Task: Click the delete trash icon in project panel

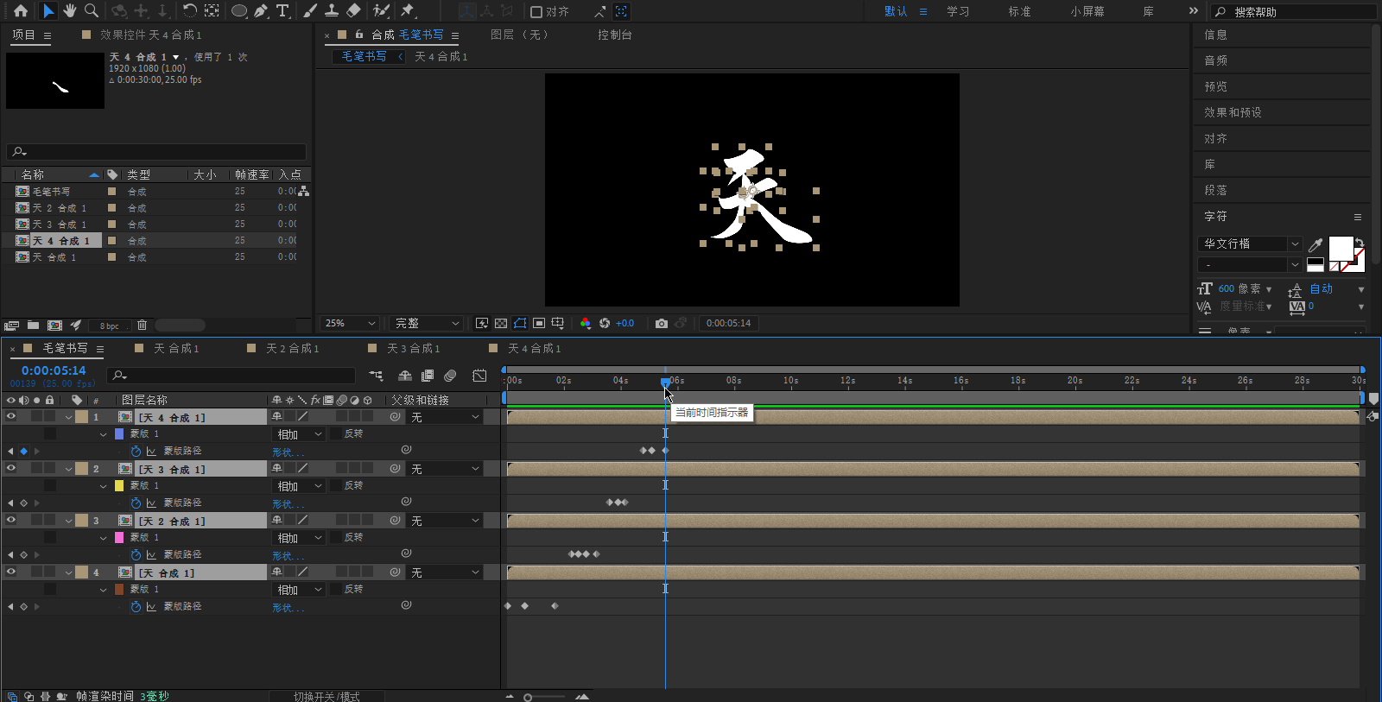Action: [x=143, y=326]
